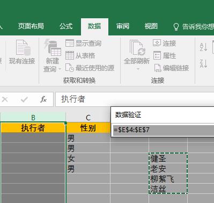Click the 现有连接 existing connections icon

[x=23, y=48]
